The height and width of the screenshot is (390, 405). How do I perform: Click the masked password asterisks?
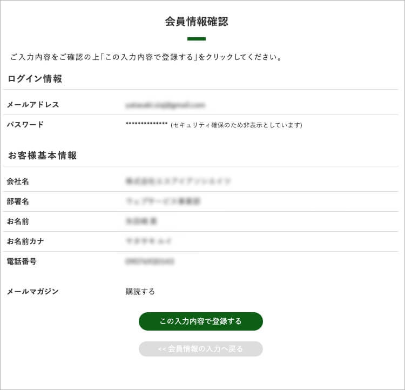[x=146, y=124]
